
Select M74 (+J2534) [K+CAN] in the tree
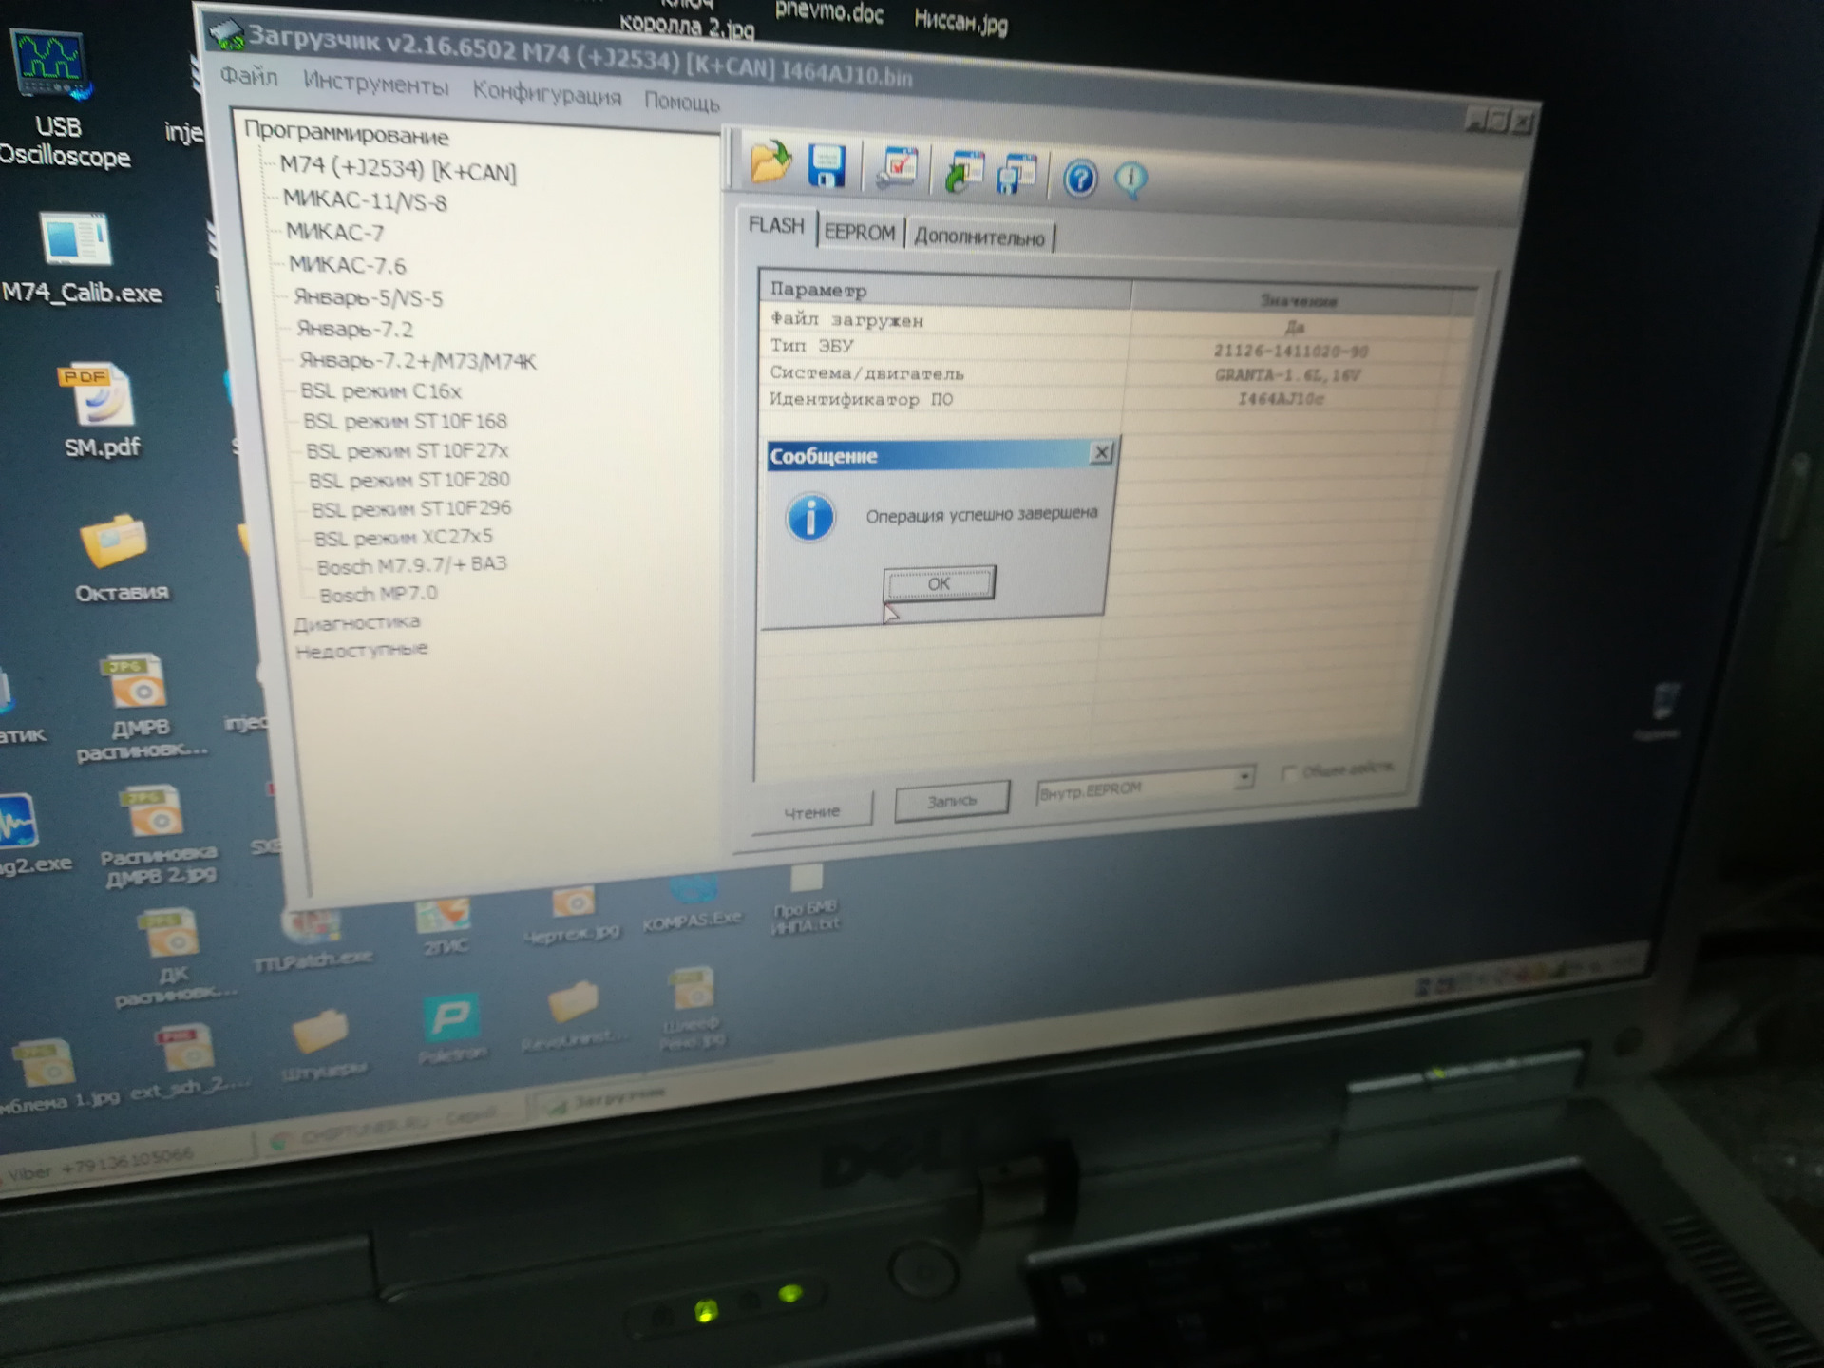tap(397, 168)
